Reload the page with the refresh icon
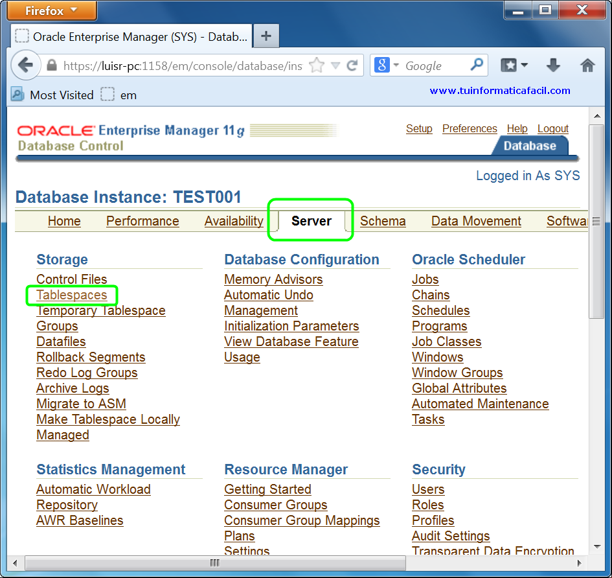 [352, 65]
